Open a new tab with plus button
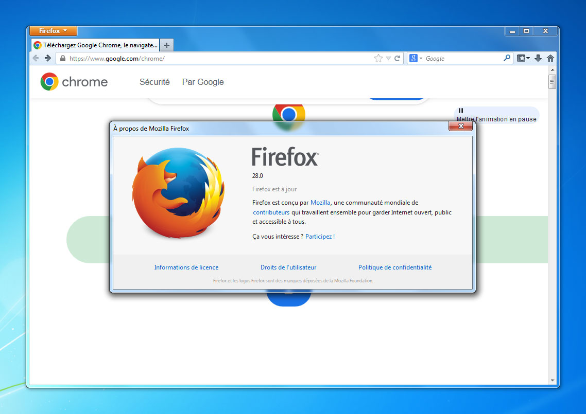586x414 pixels. pos(167,45)
